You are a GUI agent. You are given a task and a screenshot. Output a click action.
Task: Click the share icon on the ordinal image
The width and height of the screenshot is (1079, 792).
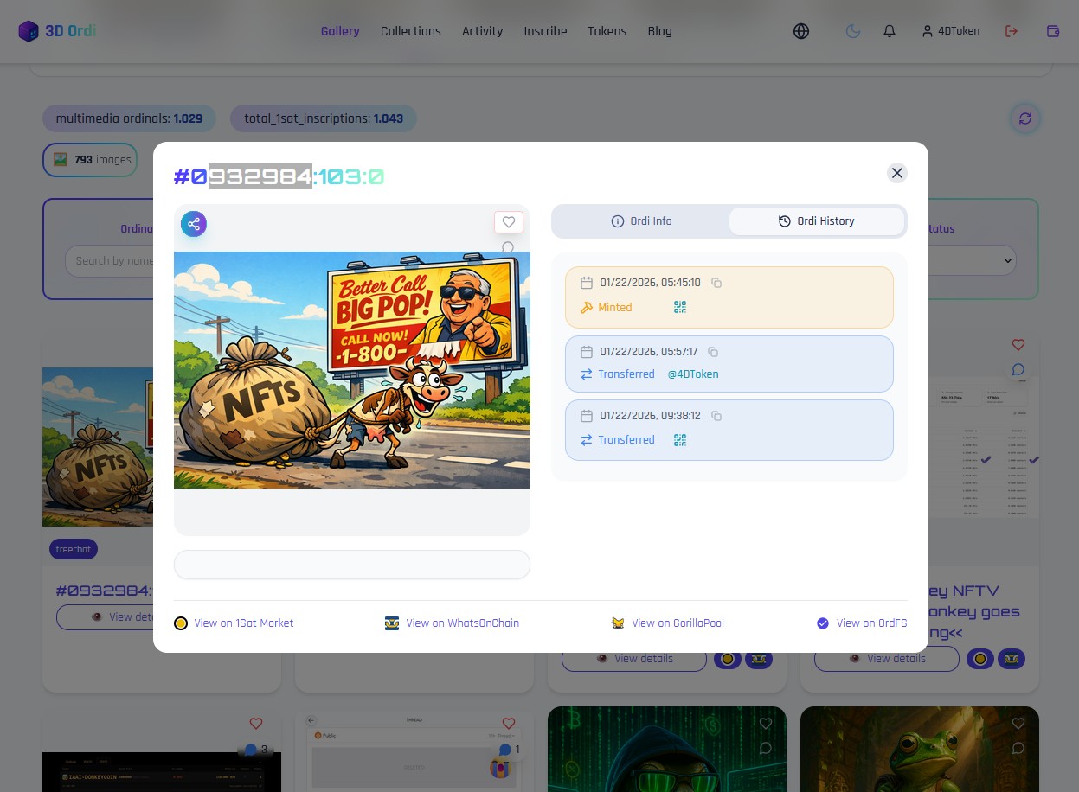tap(194, 224)
